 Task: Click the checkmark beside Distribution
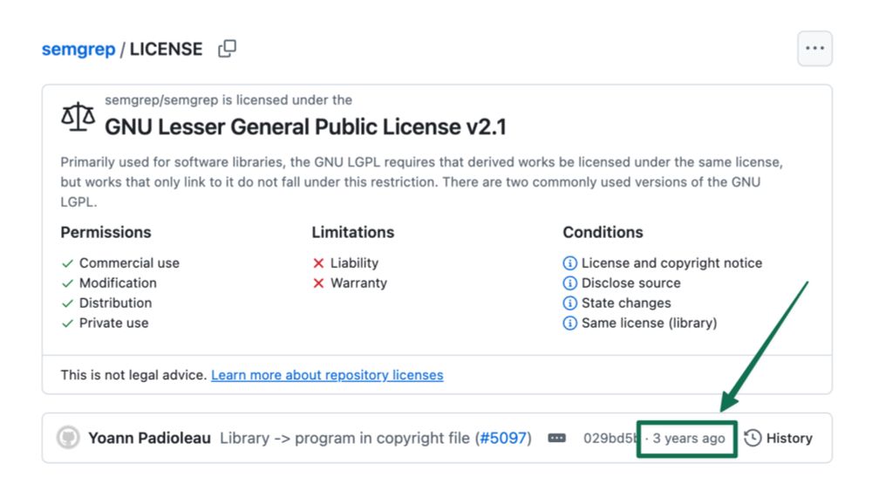click(x=67, y=303)
